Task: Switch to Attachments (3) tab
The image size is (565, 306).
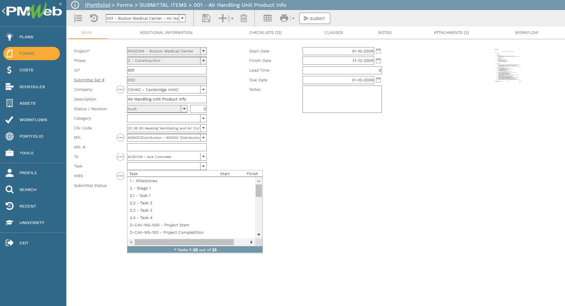Action: click(451, 33)
